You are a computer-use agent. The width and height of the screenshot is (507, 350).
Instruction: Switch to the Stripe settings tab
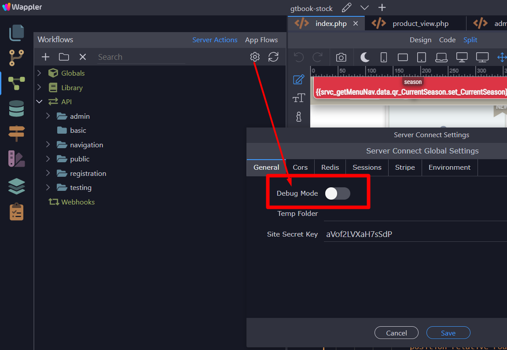405,168
